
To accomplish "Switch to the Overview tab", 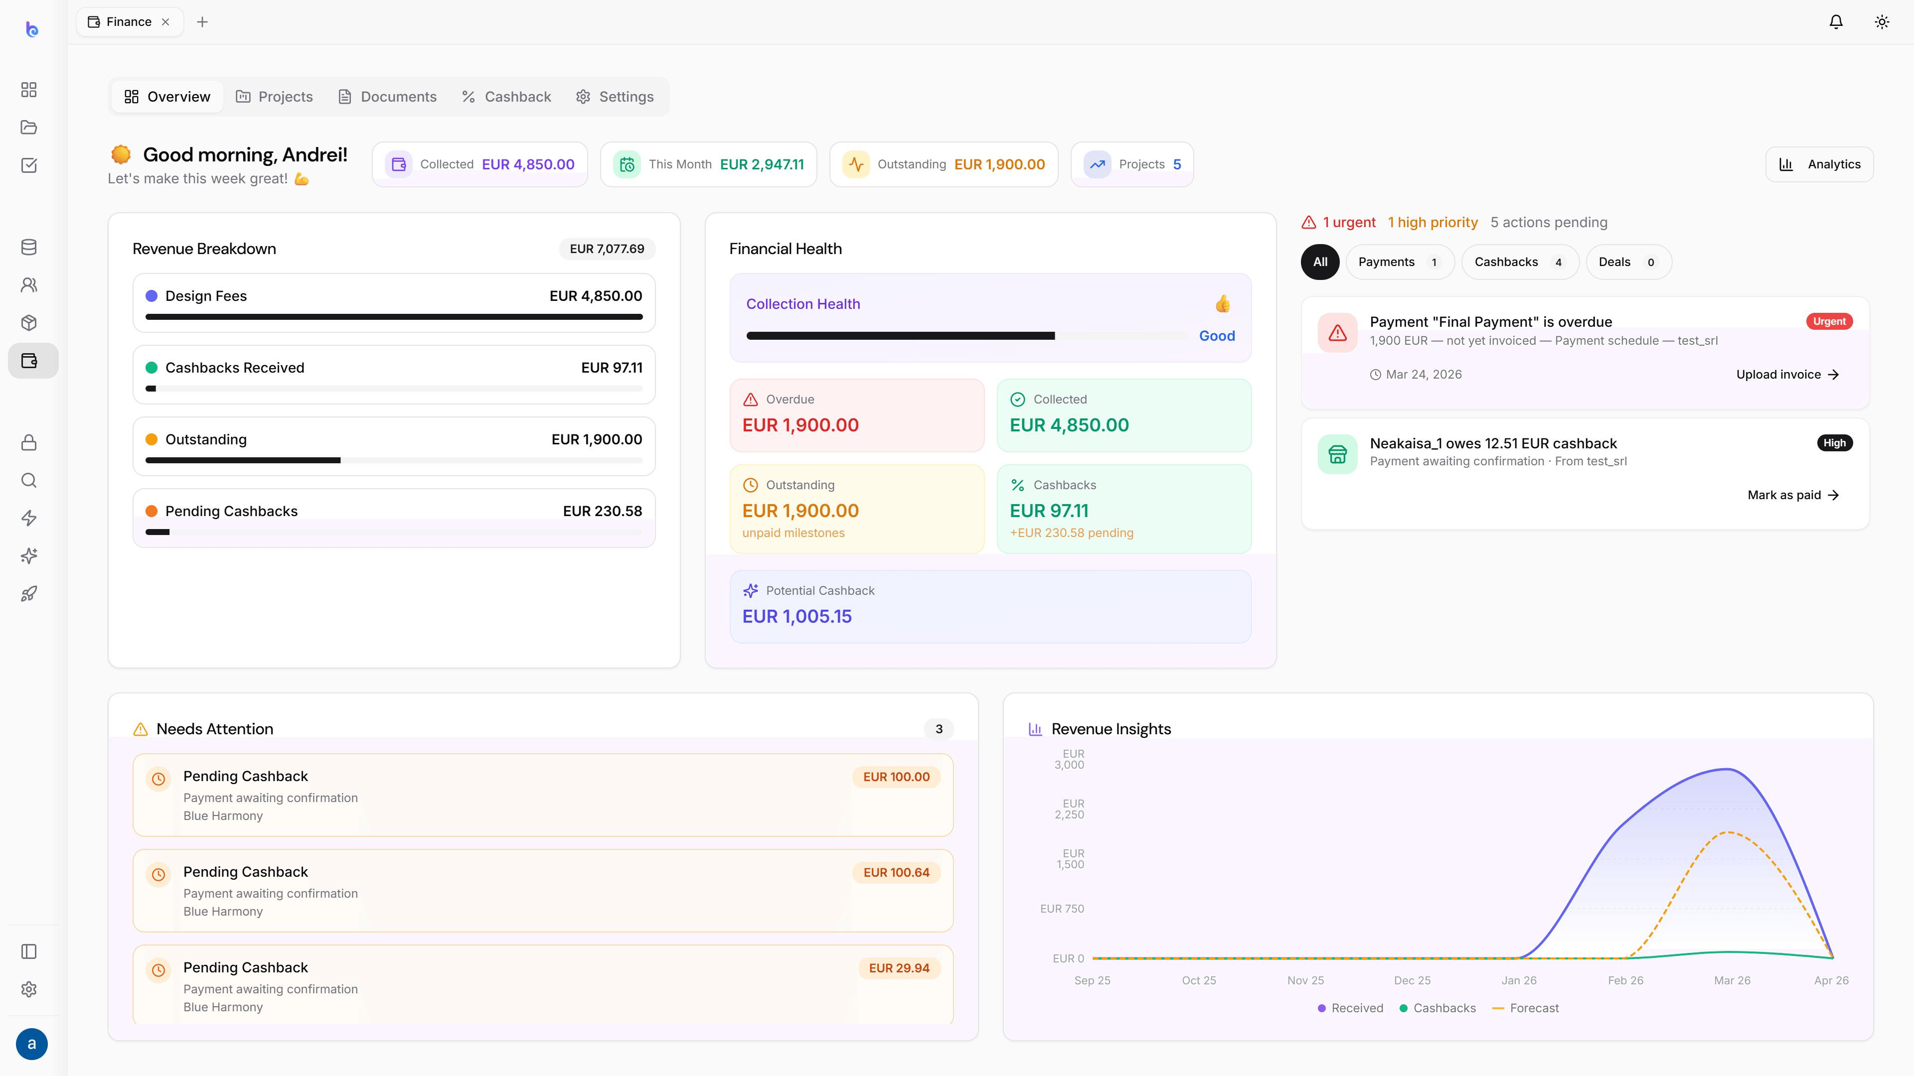I will pos(167,97).
